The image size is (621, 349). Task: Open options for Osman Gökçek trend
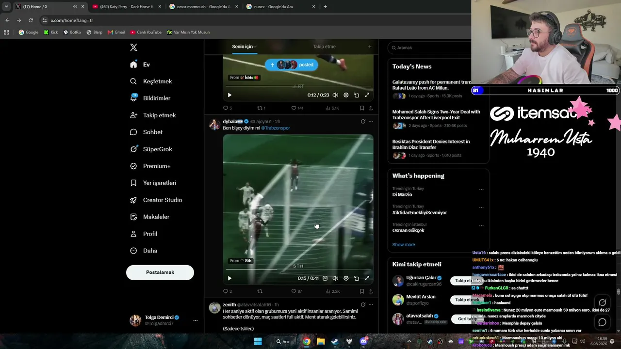point(481,225)
